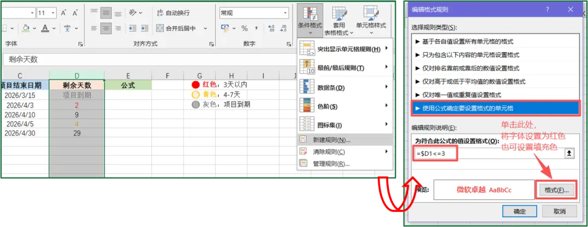Align text to the right
The image size is (588, 227).
pos(118,28)
